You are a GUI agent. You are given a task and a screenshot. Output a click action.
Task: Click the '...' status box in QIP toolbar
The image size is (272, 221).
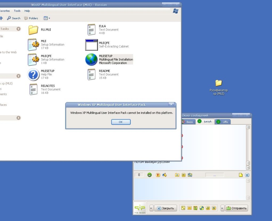click(x=215, y=175)
